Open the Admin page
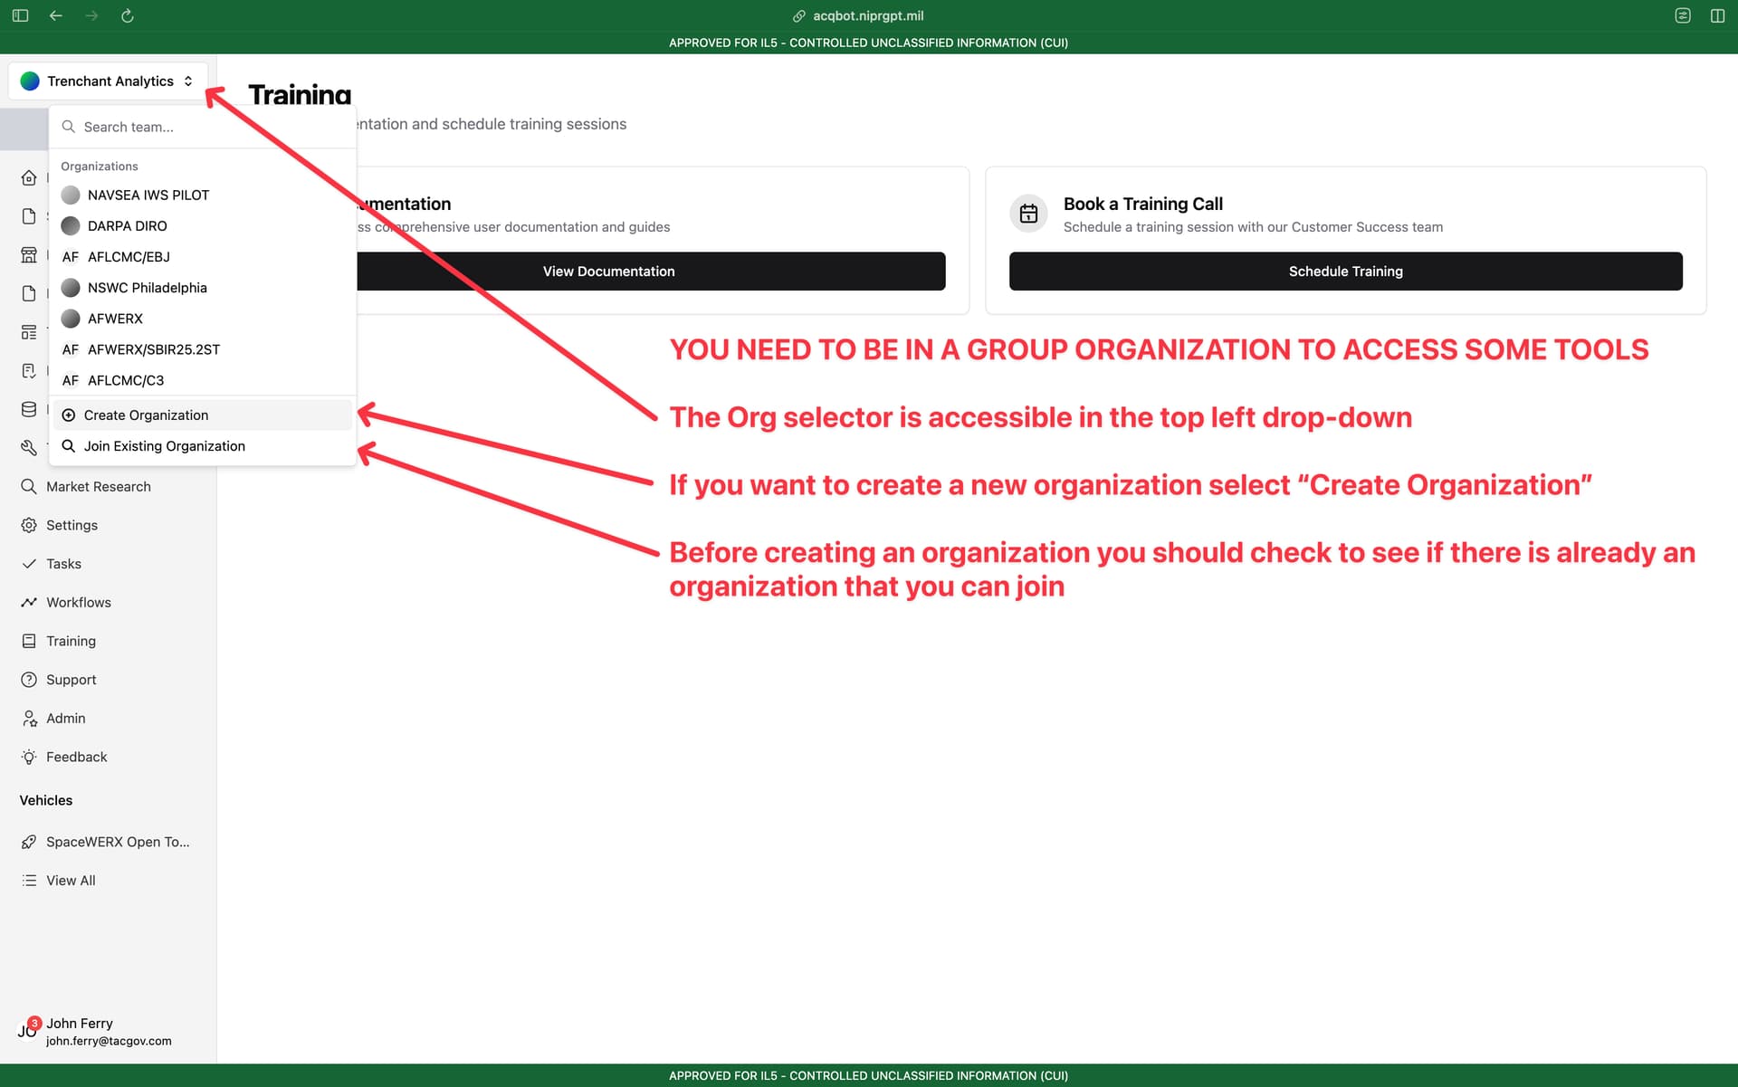The height and width of the screenshot is (1087, 1738). [x=65, y=719]
